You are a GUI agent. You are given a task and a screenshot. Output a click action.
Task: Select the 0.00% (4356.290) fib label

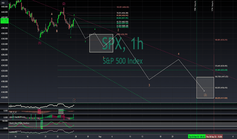pos(122,34)
